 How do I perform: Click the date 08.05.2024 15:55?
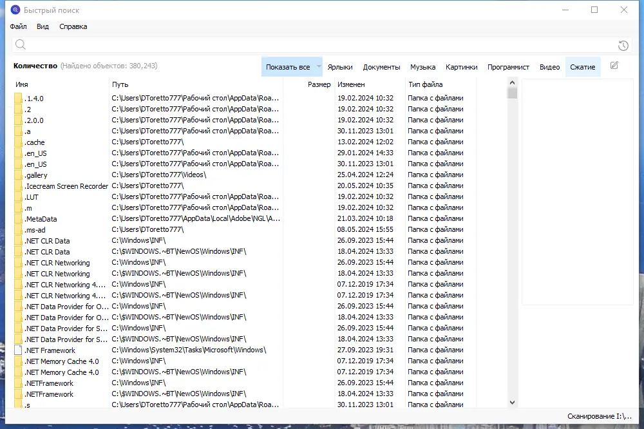click(x=365, y=229)
